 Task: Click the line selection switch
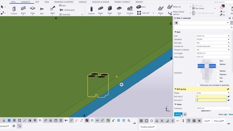click(25, 120)
